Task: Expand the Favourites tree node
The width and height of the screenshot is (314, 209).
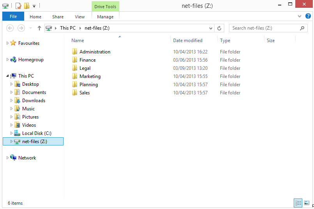Action: (7, 43)
